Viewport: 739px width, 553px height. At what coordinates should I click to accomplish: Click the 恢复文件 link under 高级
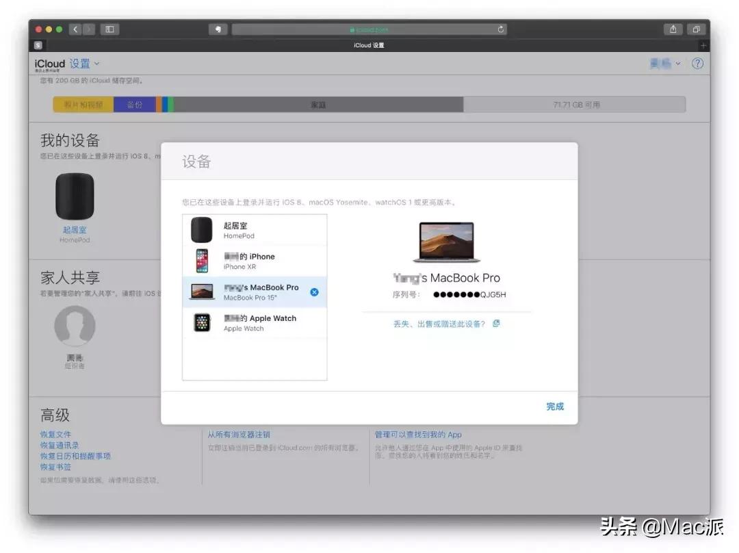point(56,434)
